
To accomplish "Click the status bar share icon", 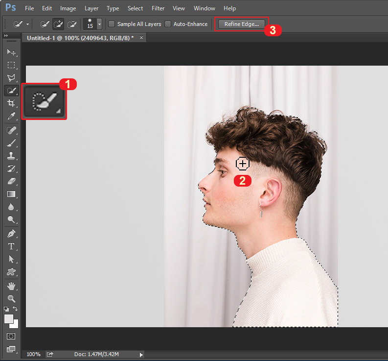I will [50, 354].
